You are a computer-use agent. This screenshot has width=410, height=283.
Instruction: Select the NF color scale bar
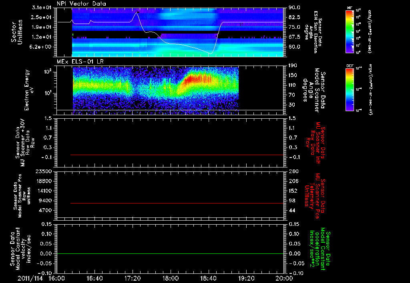pos(350,32)
